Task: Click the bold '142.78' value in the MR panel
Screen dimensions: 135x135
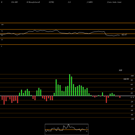Action: tap(126, 79)
